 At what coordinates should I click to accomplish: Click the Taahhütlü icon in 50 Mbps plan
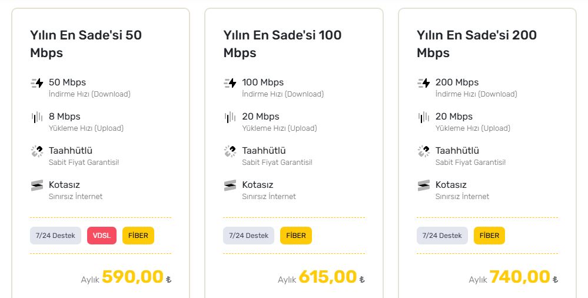(37, 151)
